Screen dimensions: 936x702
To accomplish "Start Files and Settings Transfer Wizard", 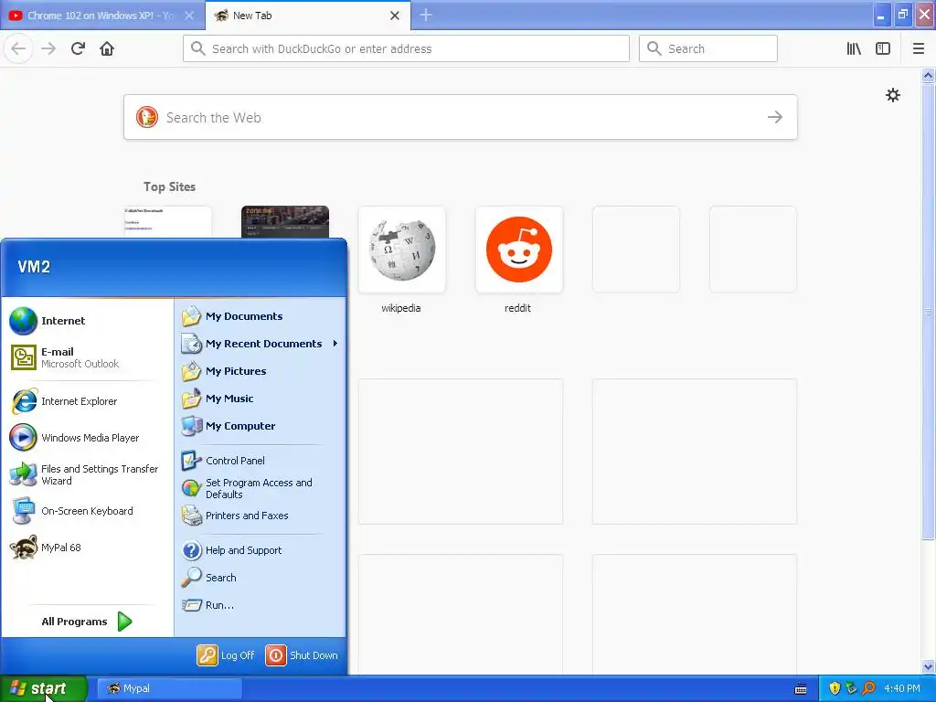I will 87,474.
